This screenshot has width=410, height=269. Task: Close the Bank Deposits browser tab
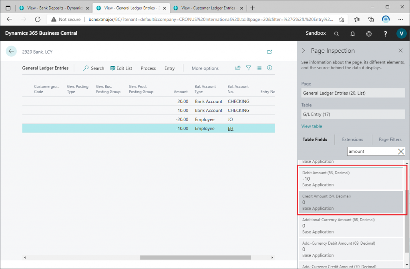coord(87,8)
